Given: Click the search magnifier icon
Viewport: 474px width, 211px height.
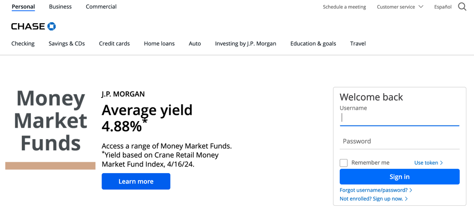Looking at the screenshot, I should tap(462, 7).
